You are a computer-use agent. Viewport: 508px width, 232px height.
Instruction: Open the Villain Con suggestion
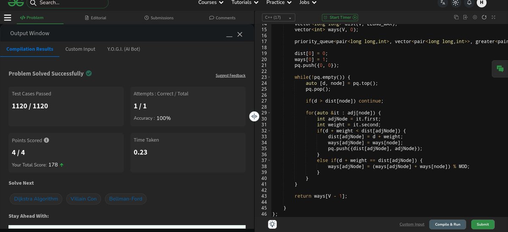click(83, 199)
